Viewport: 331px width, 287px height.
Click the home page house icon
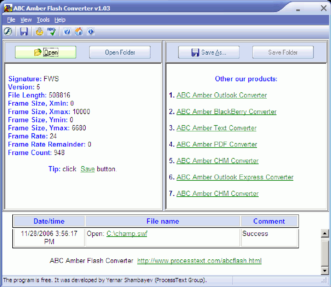coord(79,32)
